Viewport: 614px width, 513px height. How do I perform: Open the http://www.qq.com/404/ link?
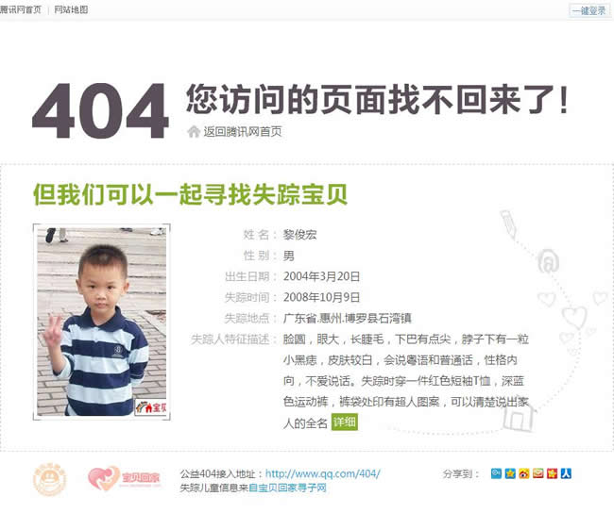323,473
